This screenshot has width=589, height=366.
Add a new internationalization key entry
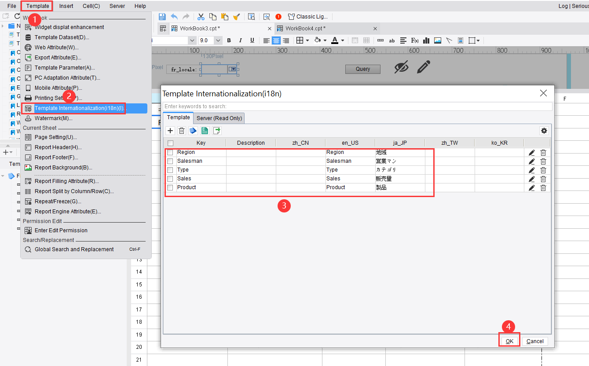pos(170,131)
